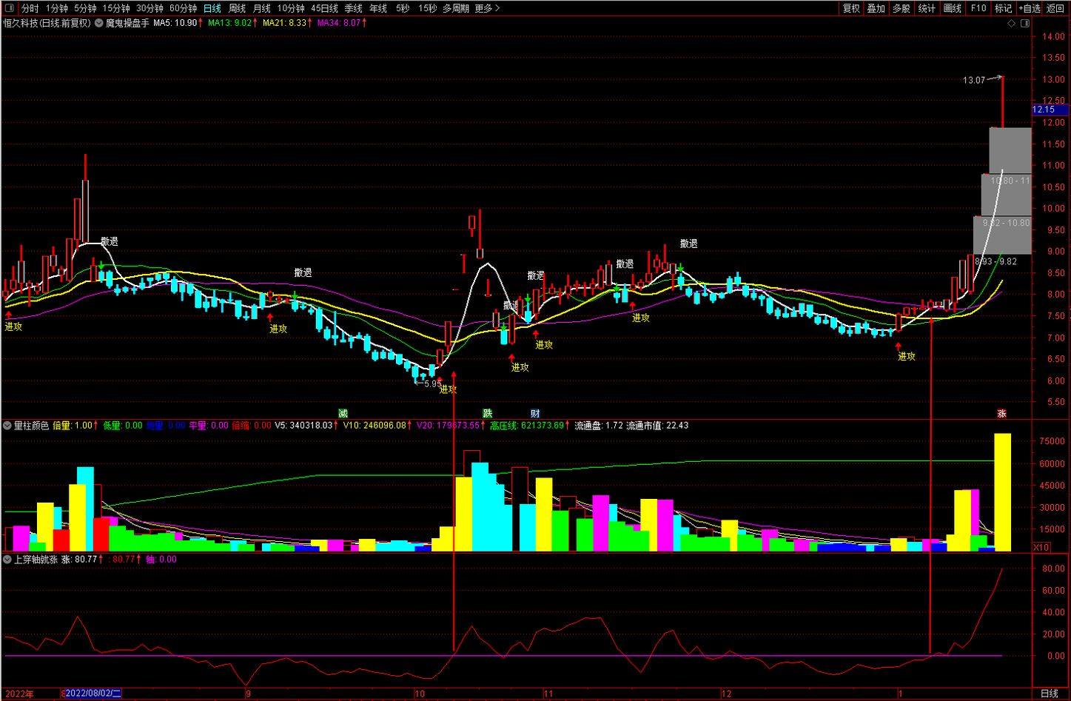
Task: Expand the 量柱颜色 indicator dropdown arrow
Action: pyautogui.click(x=7, y=426)
